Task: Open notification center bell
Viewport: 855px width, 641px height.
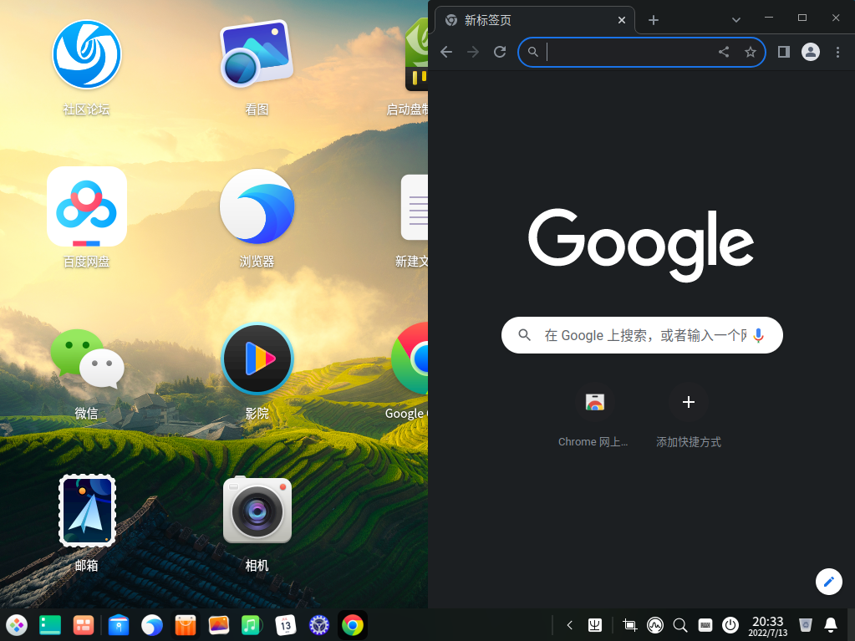Action: 831,625
